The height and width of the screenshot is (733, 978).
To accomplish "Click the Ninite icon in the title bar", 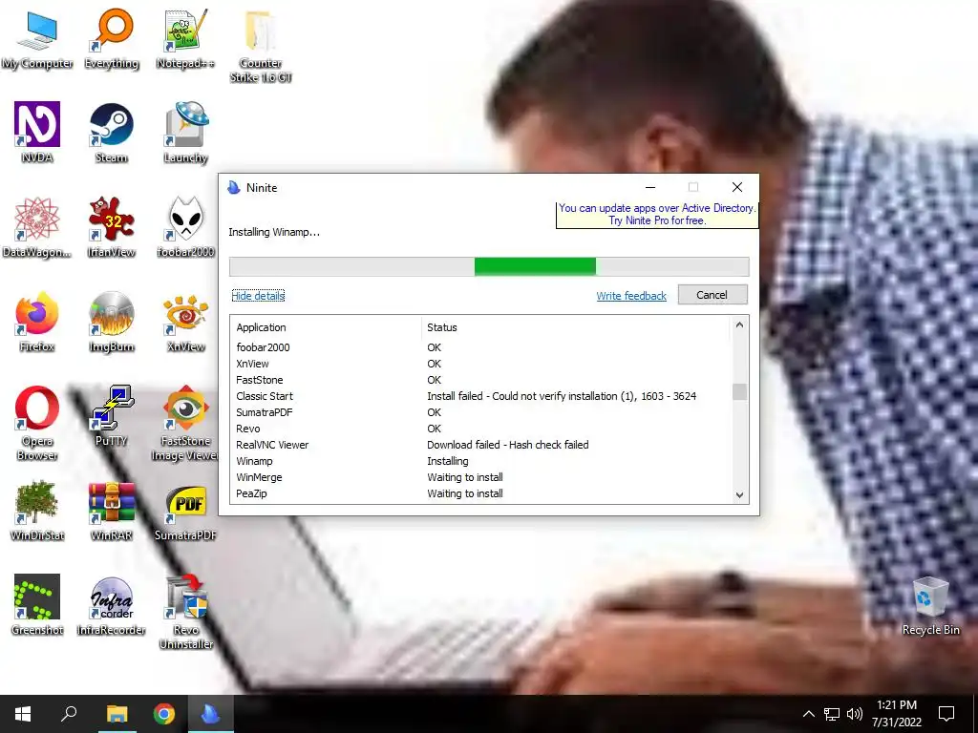I will [x=234, y=188].
